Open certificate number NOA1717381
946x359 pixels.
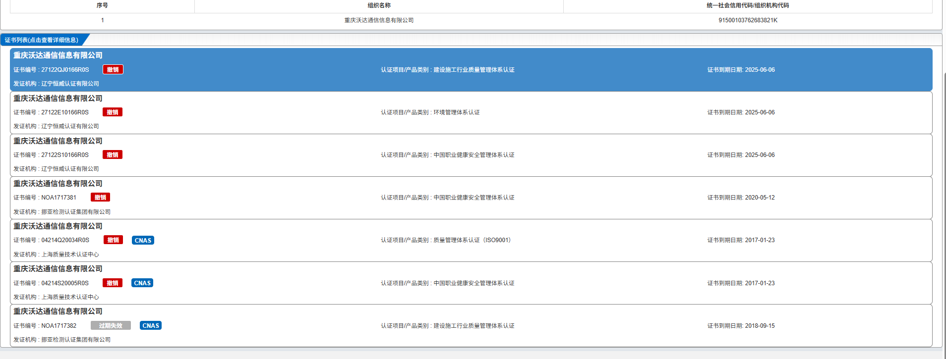(x=59, y=198)
